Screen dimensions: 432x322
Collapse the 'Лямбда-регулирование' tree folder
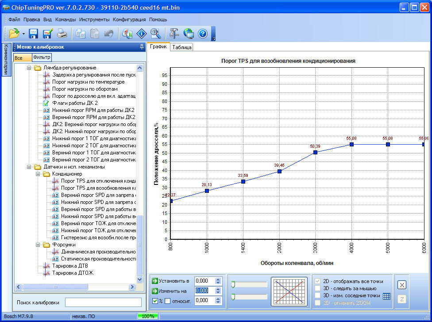[29, 68]
